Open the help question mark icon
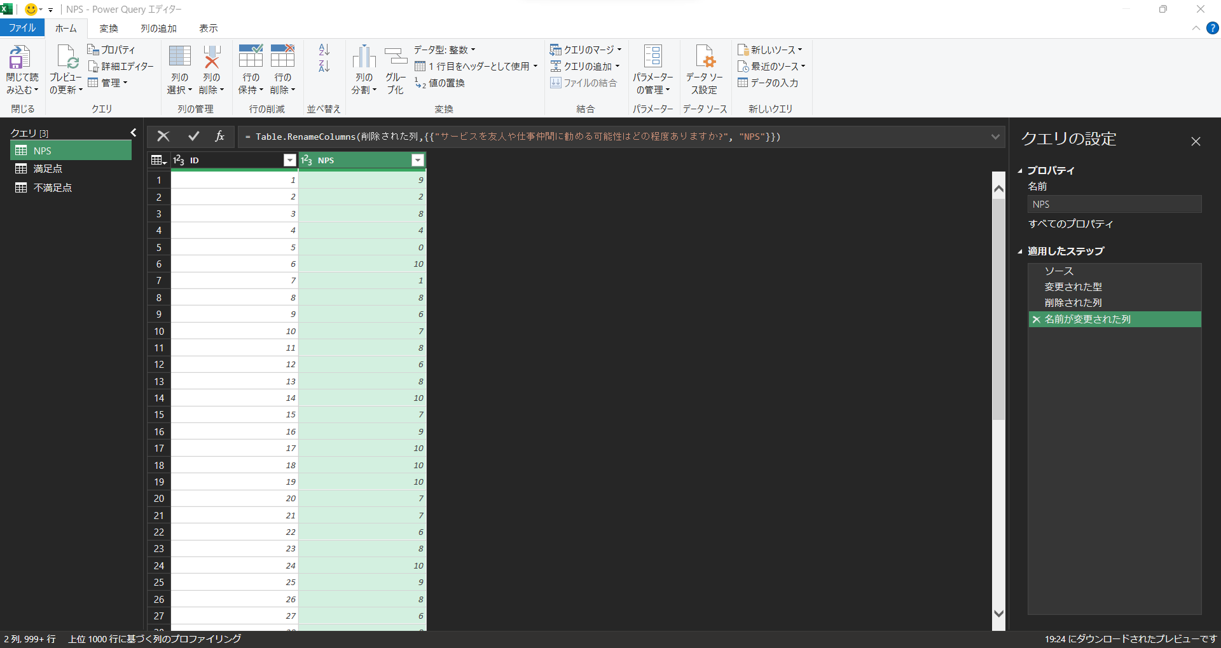The image size is (1221, 648). point(1213,28)
